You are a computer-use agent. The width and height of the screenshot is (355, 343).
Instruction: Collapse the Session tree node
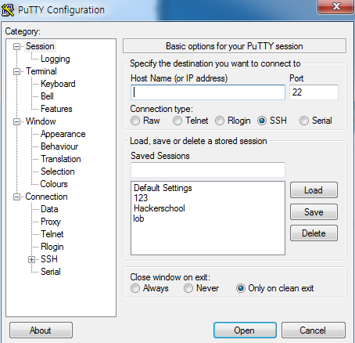pyautogui.click(x=16, y=47)
